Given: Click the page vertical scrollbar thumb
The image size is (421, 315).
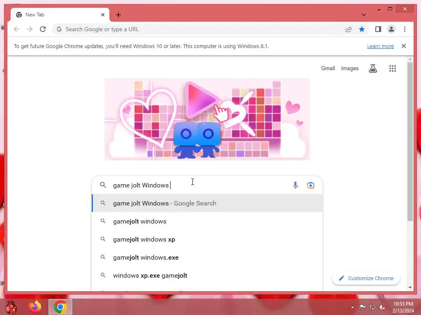Looking at the screenshot, I should 410,142.
